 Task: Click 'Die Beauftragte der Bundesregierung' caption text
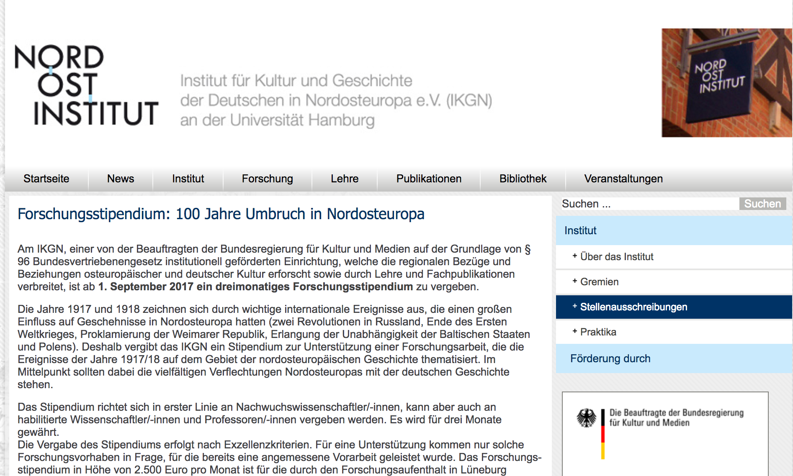click(x=677, y=417)
